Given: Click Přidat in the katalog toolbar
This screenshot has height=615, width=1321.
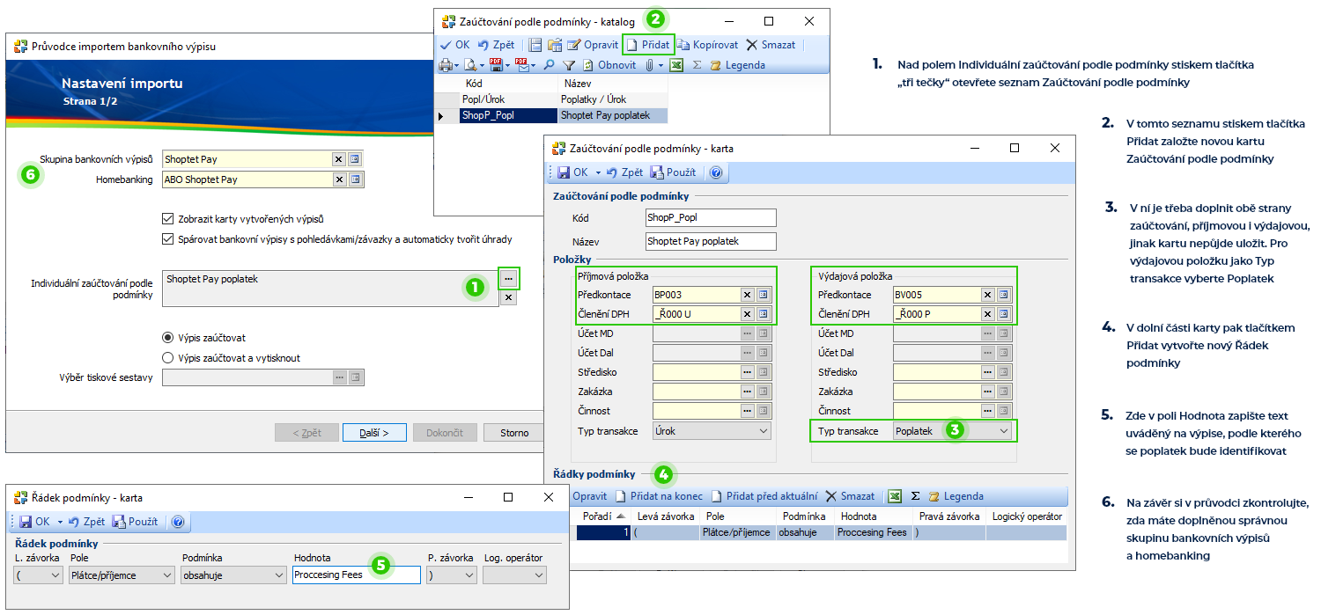Looking at the screenshot, I should click(x=648, y=45).
